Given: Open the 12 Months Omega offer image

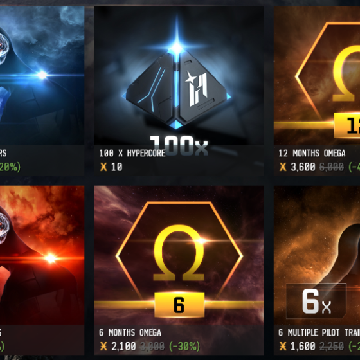Looking at the screenshot, I should [x=317, y=76].
